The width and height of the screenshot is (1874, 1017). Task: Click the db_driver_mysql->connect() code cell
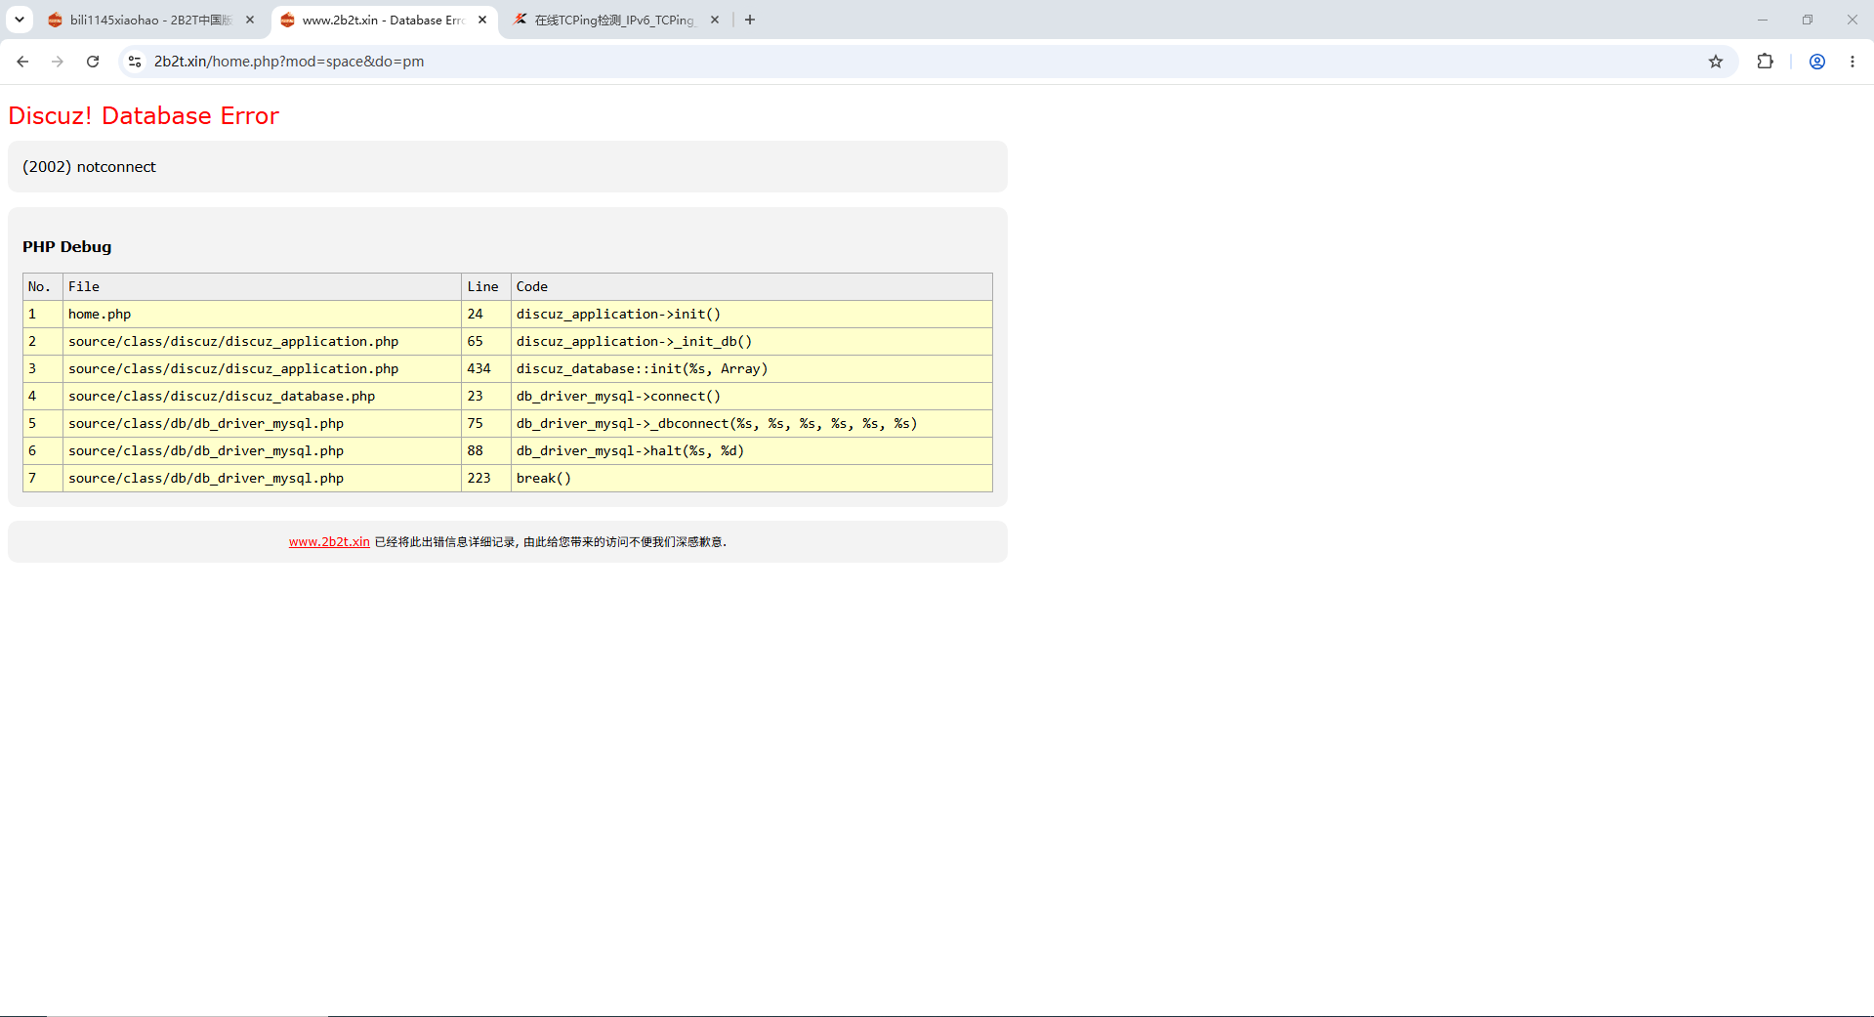[751, 397]
